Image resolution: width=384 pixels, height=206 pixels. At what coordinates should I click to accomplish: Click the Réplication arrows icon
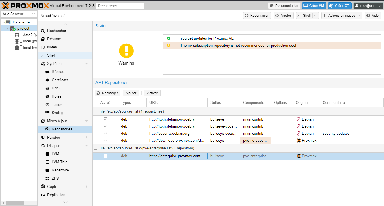tap(43, 195)
